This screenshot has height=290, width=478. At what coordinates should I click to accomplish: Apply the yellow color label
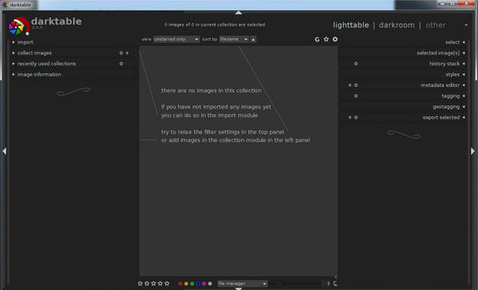coord(186,284)
